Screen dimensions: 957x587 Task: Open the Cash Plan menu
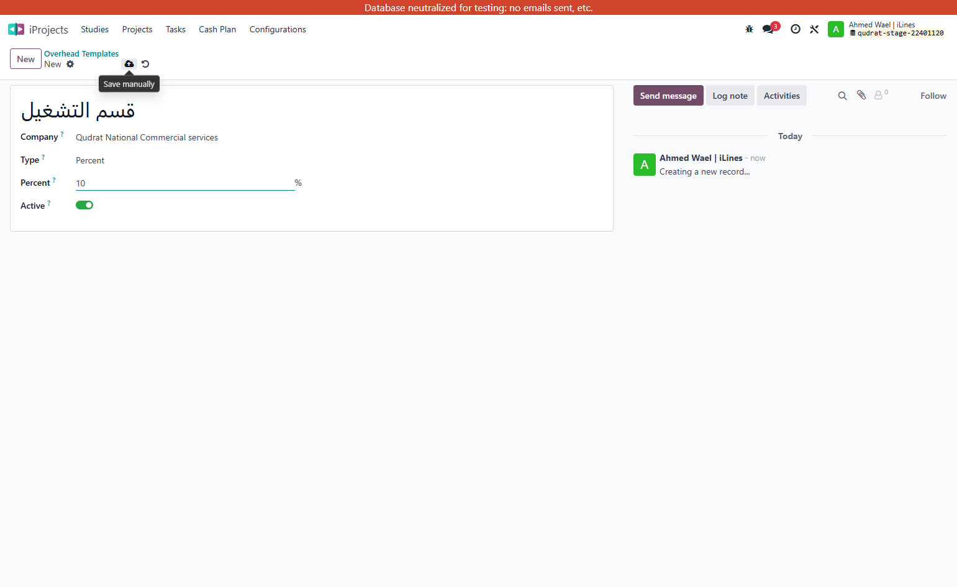pyautogui.click(x=217, y=29)
